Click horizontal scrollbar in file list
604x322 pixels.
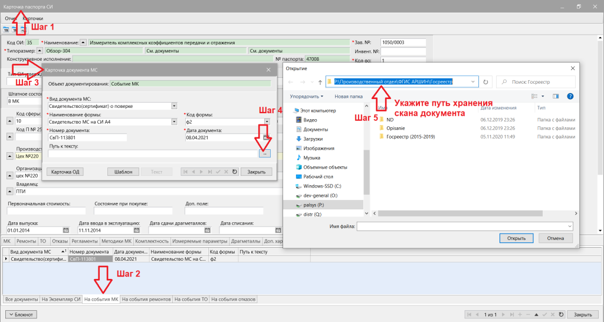(x=460, y=213)
